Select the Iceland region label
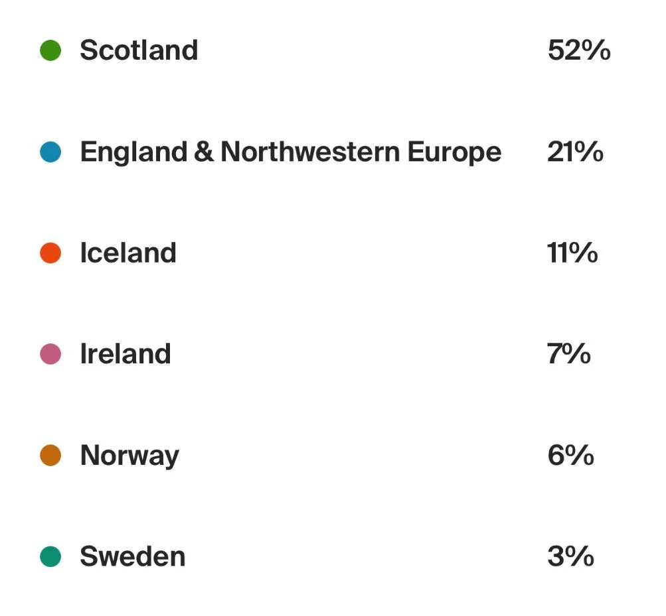The width and height of the screenshot is (666, 616). 128,253
